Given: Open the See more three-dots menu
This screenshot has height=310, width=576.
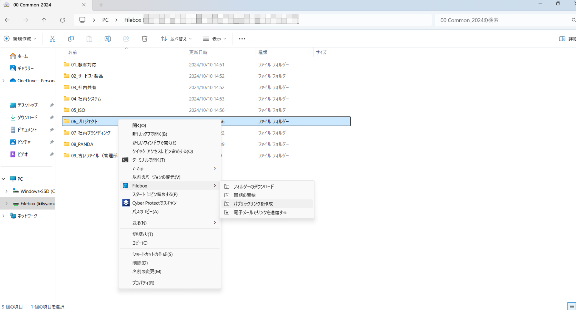Looking at the screenshot, I should click(x=242, y=39).
